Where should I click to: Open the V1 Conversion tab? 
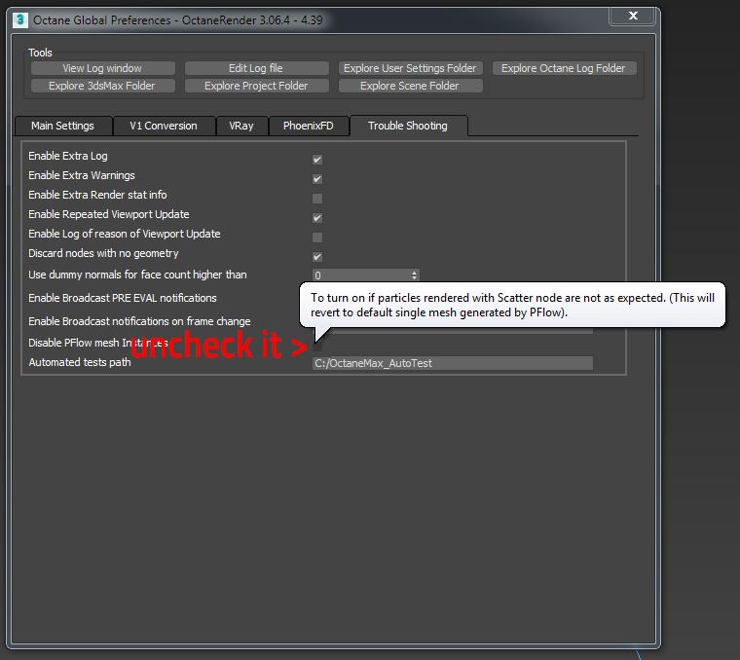pos(164,126)
